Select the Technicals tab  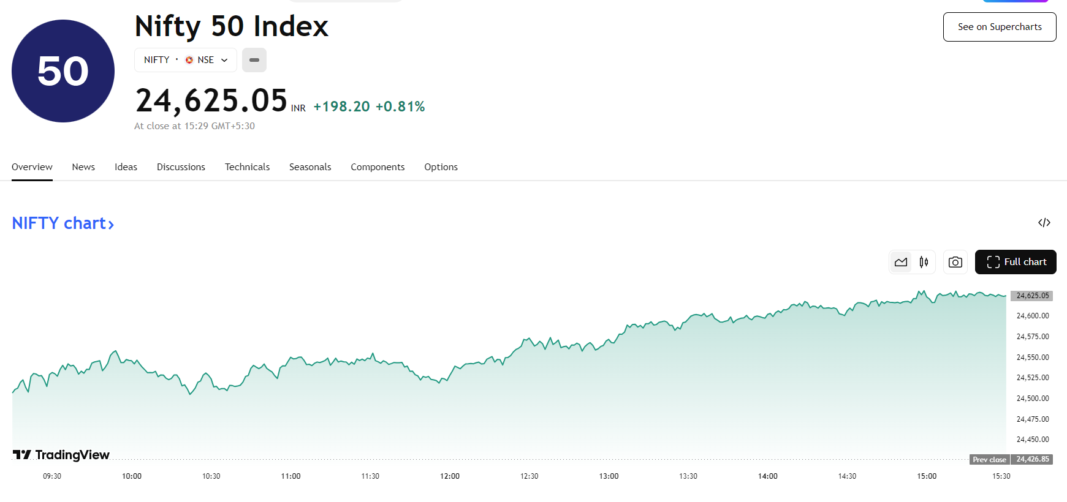pyautogui.click(x=247, y=167)
